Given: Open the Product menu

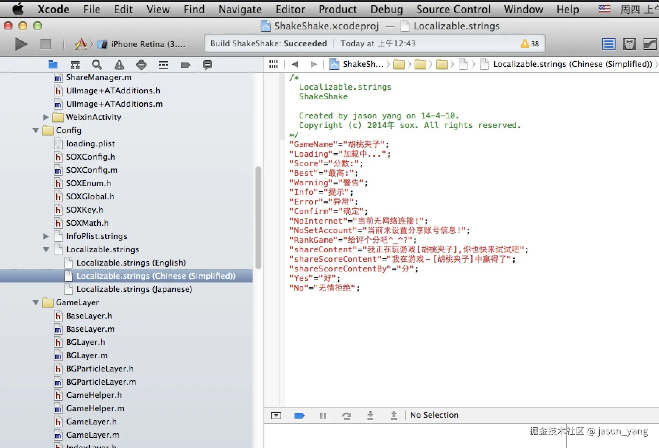Looking at the screenshot, I should click(338, 9).
